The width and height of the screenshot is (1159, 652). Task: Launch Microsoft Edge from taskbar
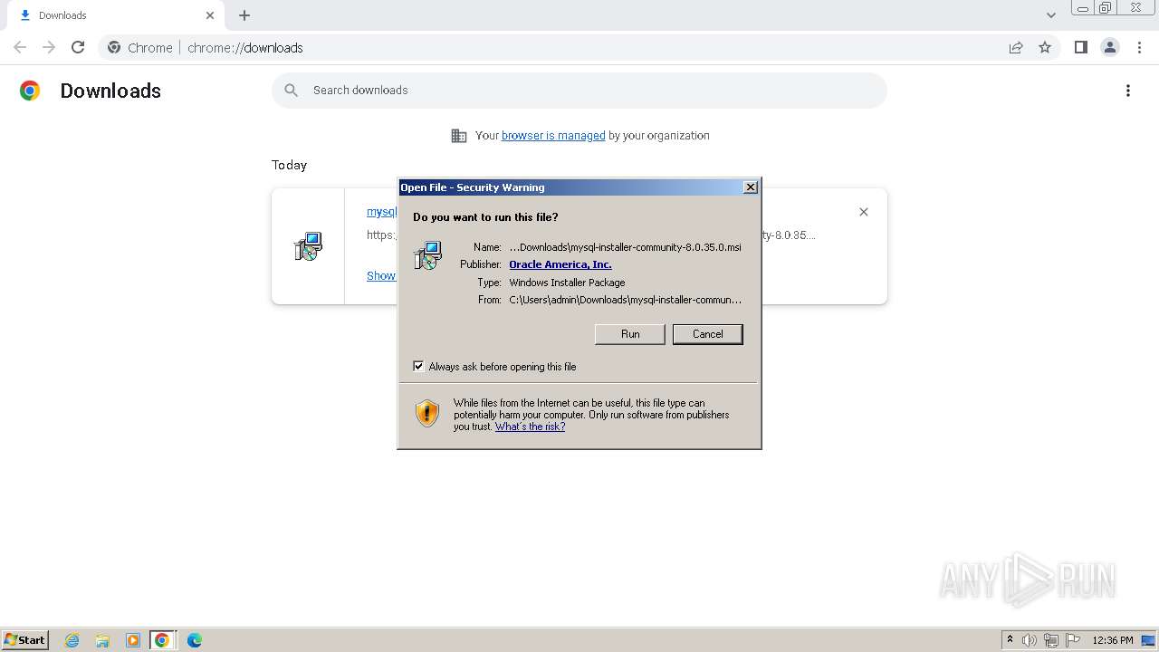(195, 640)
